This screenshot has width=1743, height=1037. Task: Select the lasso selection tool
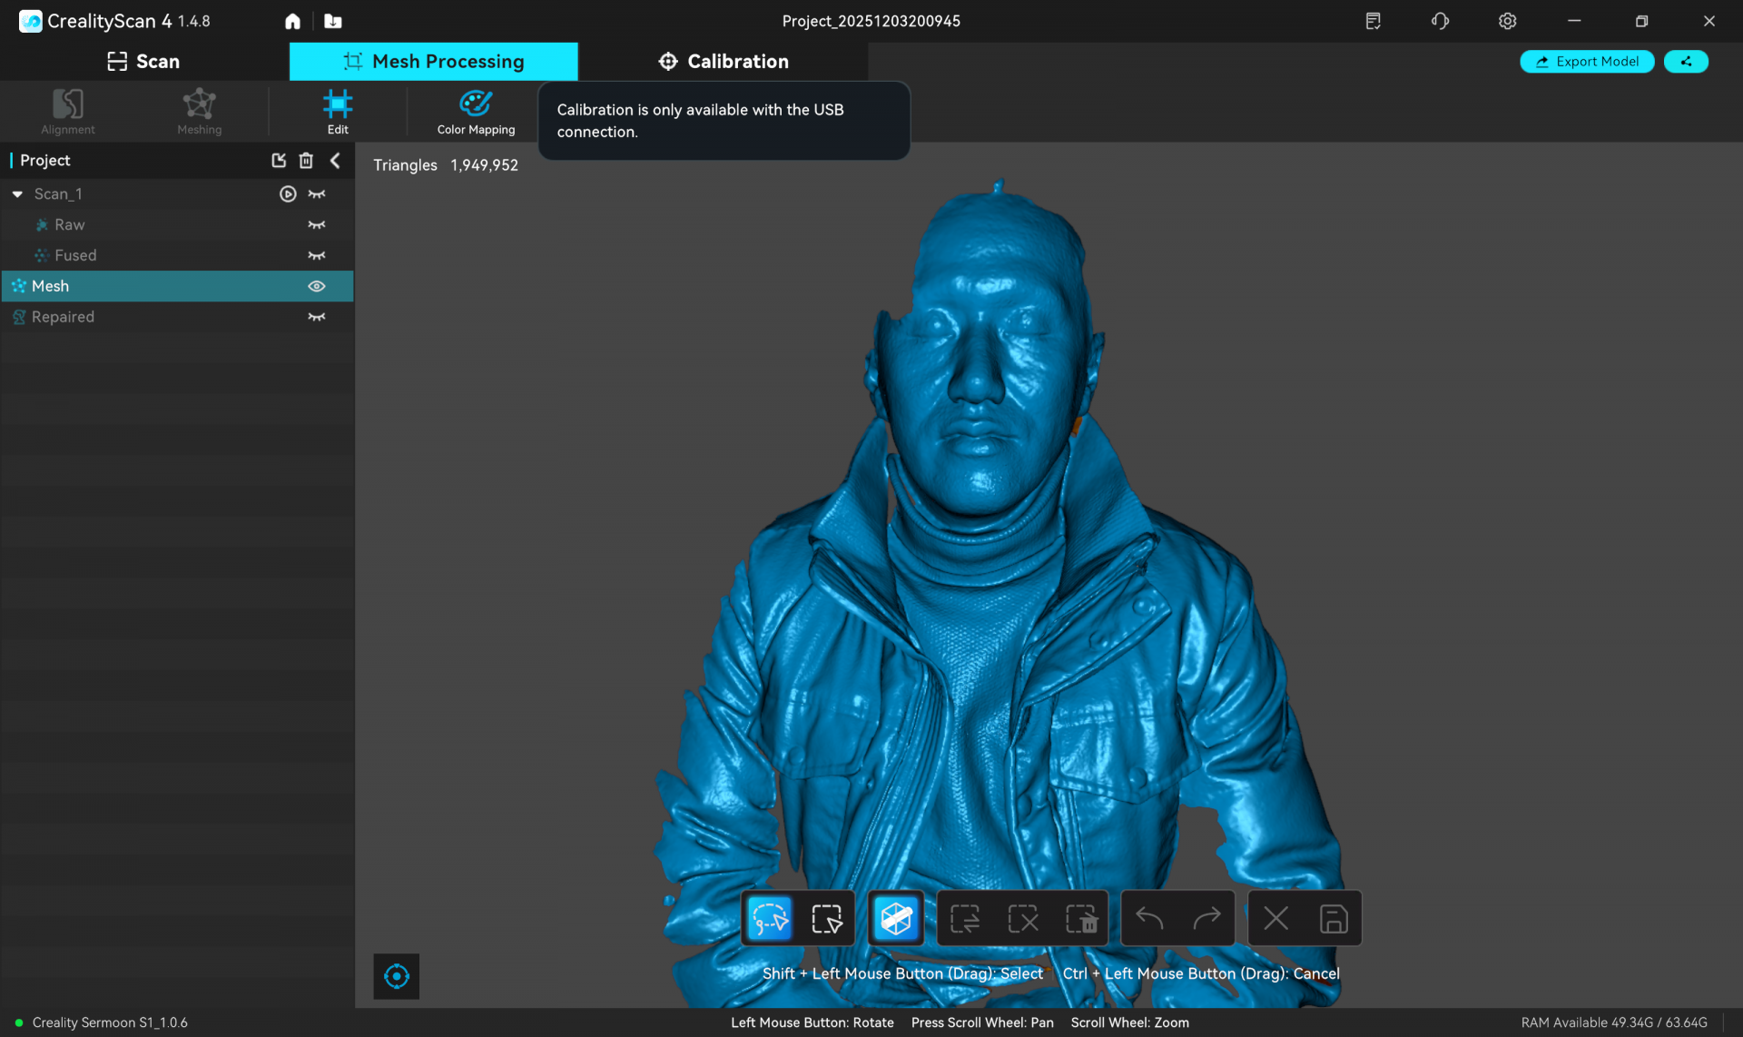[769, 919]
